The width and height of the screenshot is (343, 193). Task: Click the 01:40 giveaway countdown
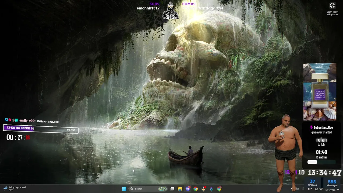point(321,152)
